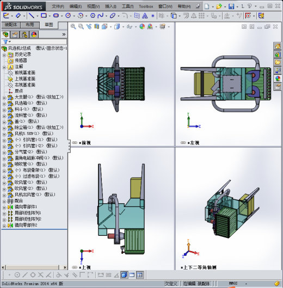
Task: Expand the 镜向零部件1 node
Action: point(4,208)
